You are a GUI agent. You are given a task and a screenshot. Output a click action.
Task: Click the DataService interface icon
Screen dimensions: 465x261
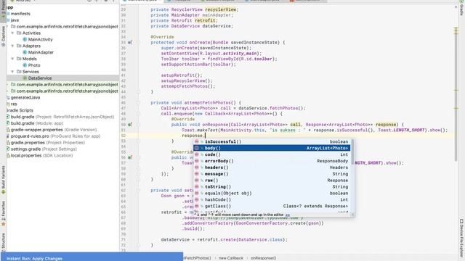(25, 78)
